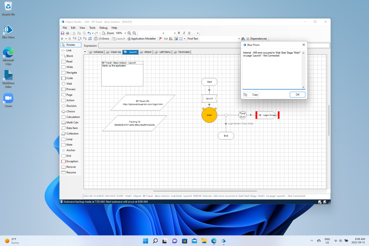The width and height of the screenshot is (369, 246).
Task: Click OK in Blue Prism dialog
Action: 297,95
